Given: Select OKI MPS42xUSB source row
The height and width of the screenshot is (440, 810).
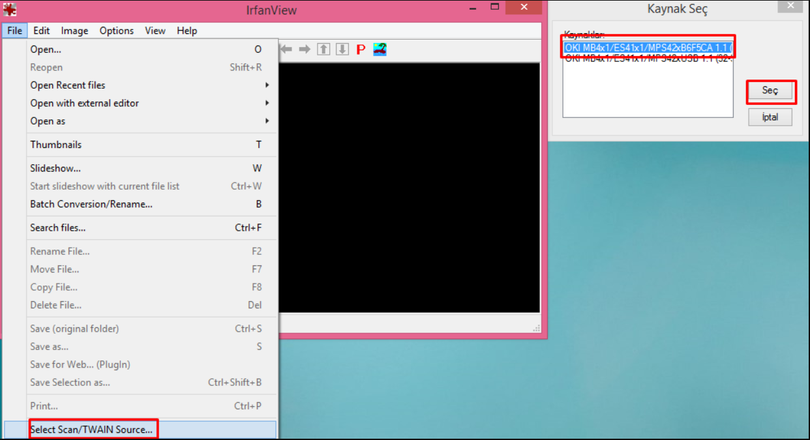Looking at the screenshot, I should pyautogui.click(x=648, y=58).
